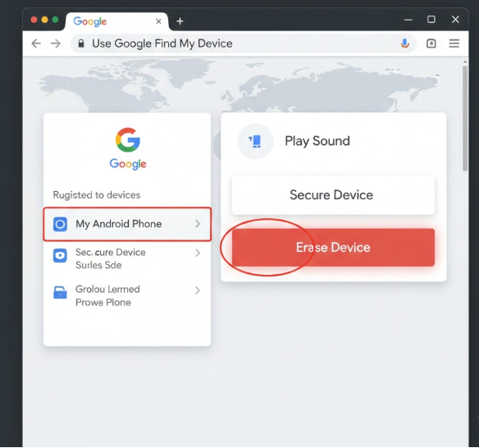Maximize the window with square icon
Image resolution: width=479 pixels, height=448 pixels.
point(431,20)
